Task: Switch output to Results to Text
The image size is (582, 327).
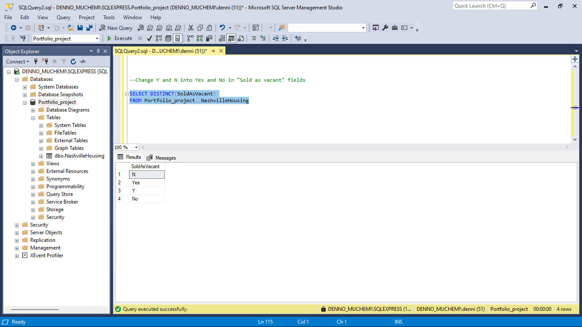Action: click(x=222, y=38)
